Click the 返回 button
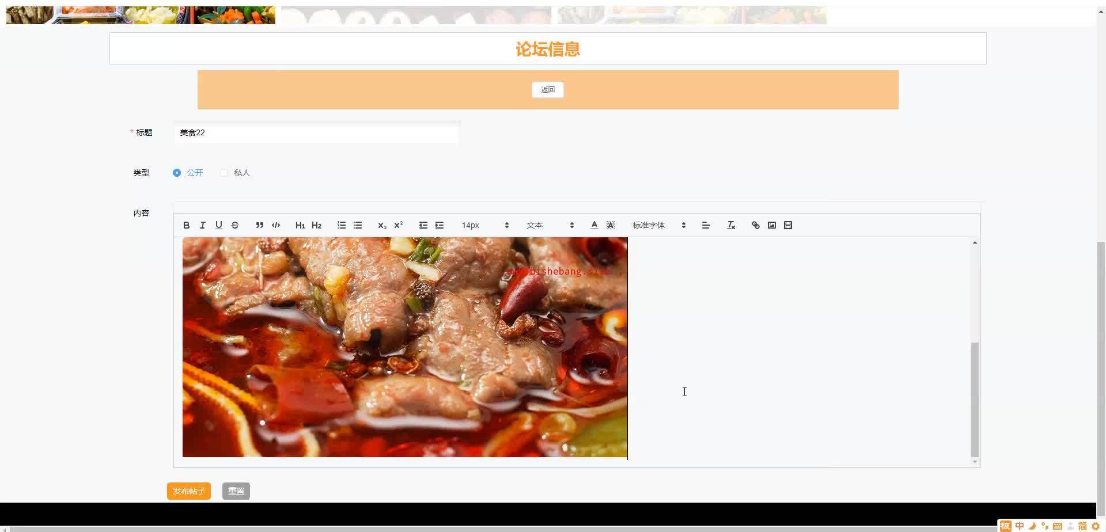Image resolution: width=1106 pixels, height=532 pixels. click(548, 90)
